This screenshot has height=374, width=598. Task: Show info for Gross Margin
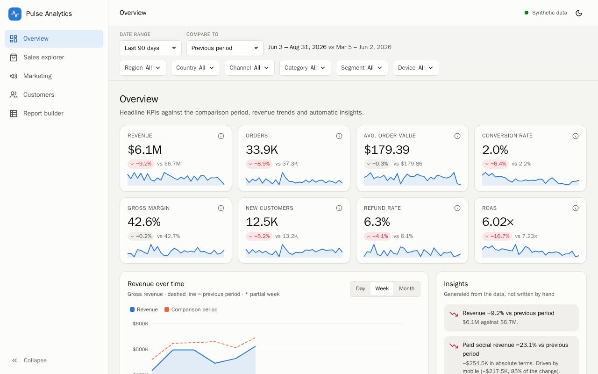click(221, 208)
